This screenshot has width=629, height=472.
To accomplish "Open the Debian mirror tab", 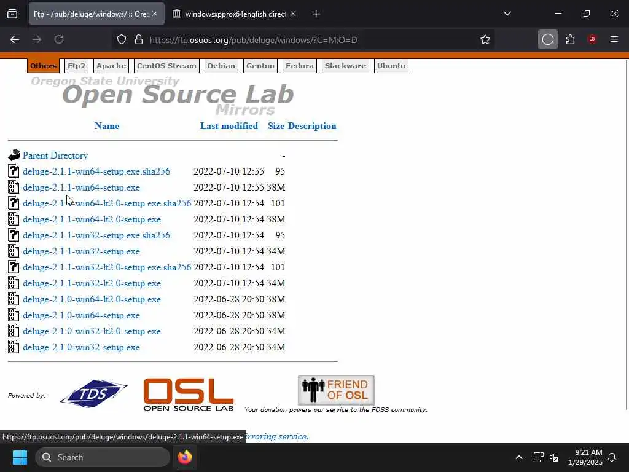I will click(x=221, y=66).
